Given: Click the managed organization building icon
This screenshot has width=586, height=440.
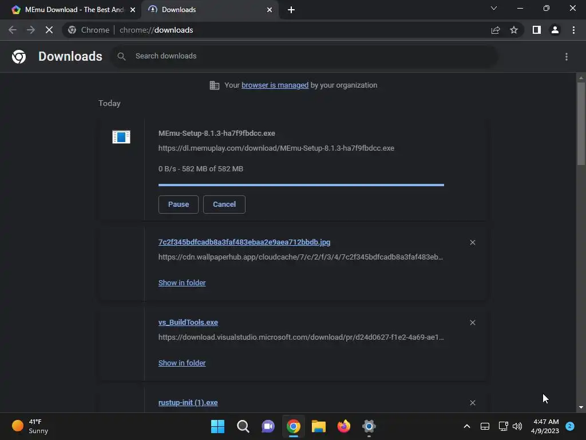Looking at the screenshot, I should click(x=214, y=85).
